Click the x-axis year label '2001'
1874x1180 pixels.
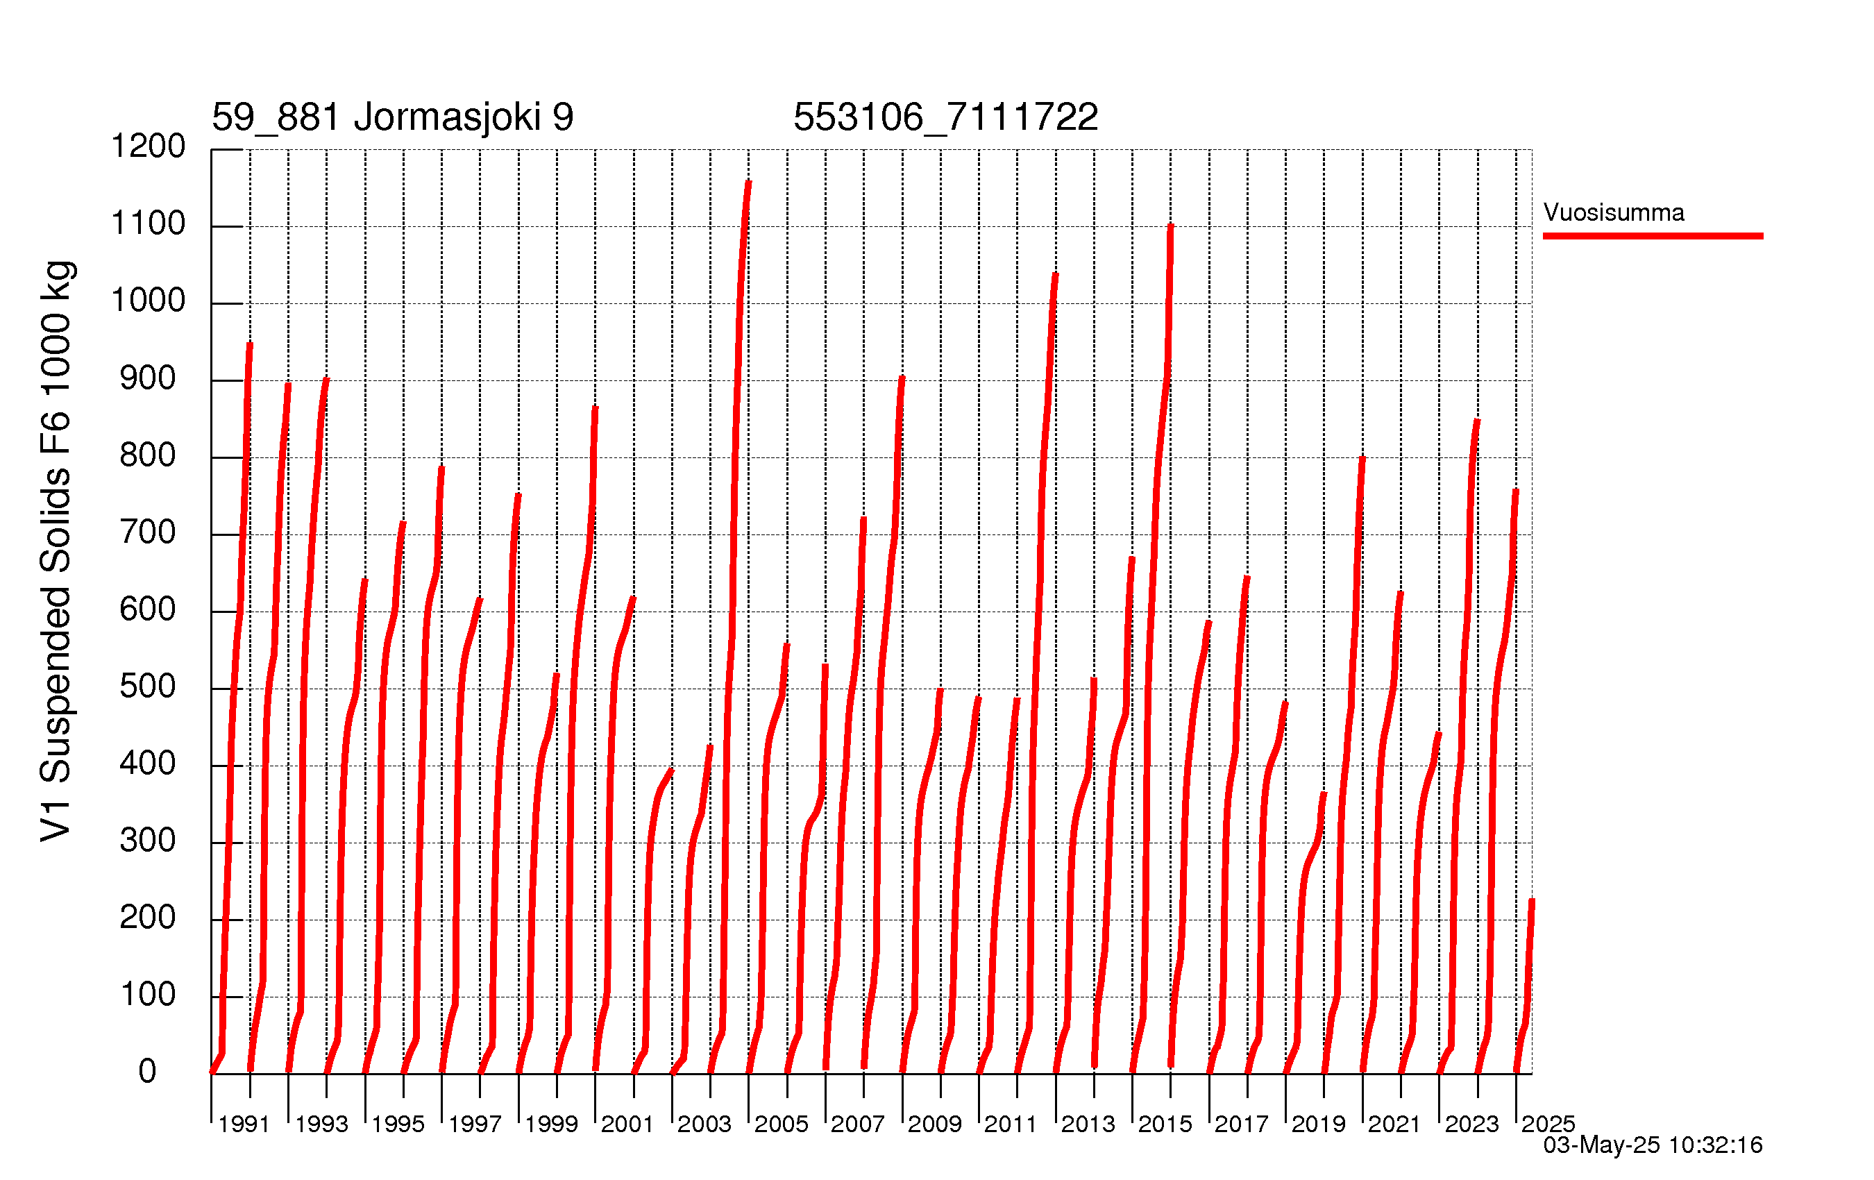point(627,1124)
